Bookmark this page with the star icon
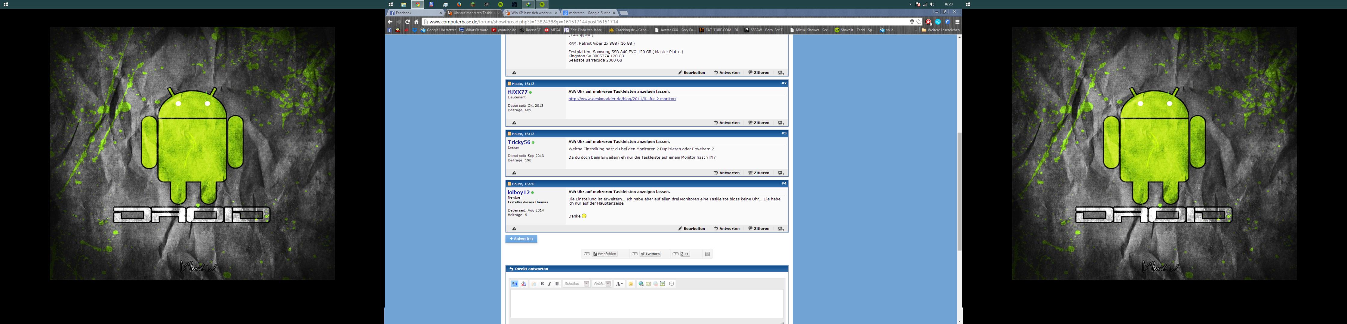1347x324 pixels. click(x=919, y=22)
